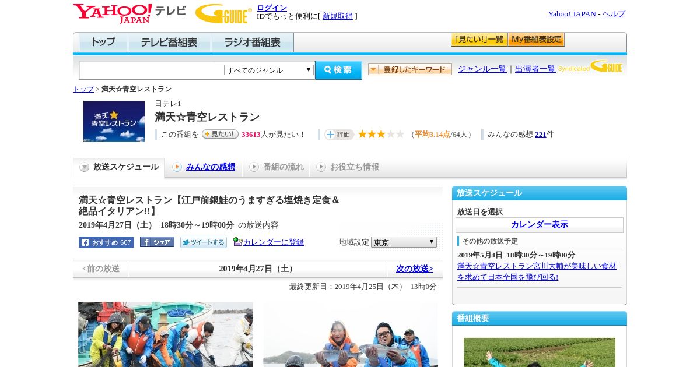Image resolution: width=700 pixels, height=367 pixels.
Task: Open the カレンダー表示 link
Action: click(x=540, y=225)
